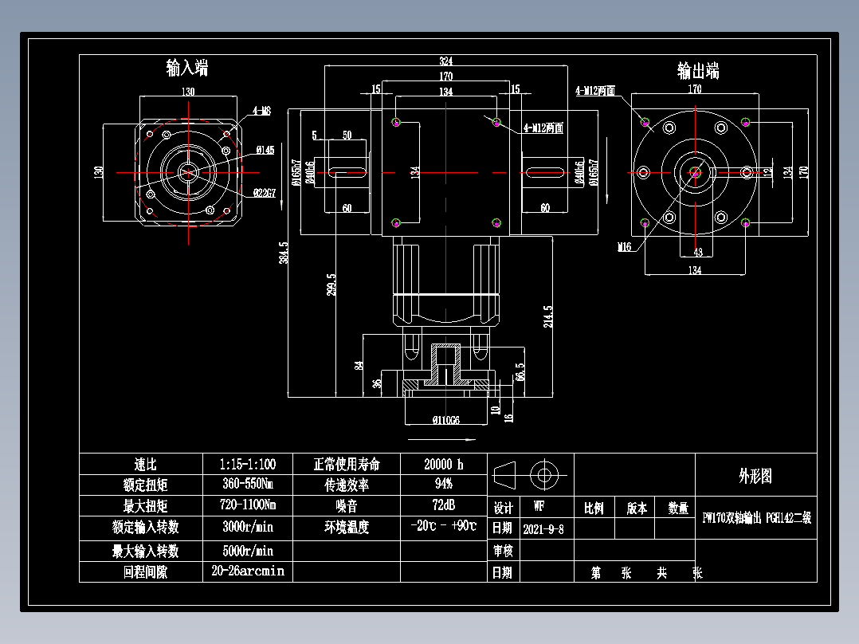The width and height of the screenshot is (859, 644).
Task: Click the 2021-9-8 date field
Action: pos(544,528)
